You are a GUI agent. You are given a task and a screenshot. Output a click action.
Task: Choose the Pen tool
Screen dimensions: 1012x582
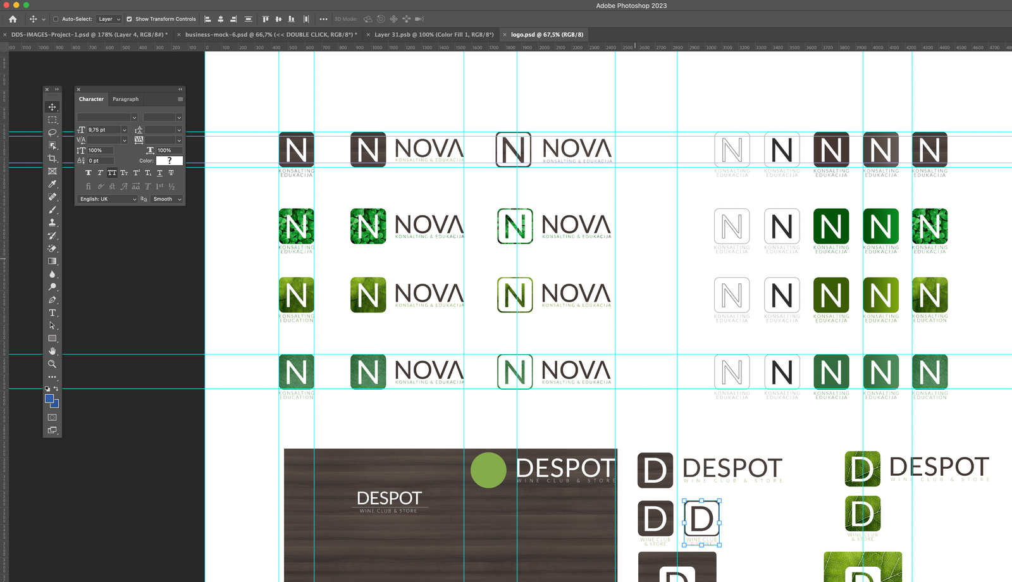coord(52,300)
